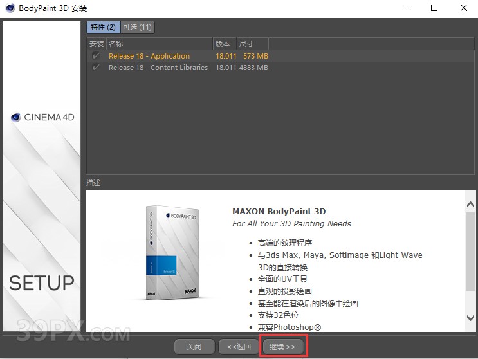Minimize the installer window
Viewport: 478px width, 359px height.
(405, 8)
